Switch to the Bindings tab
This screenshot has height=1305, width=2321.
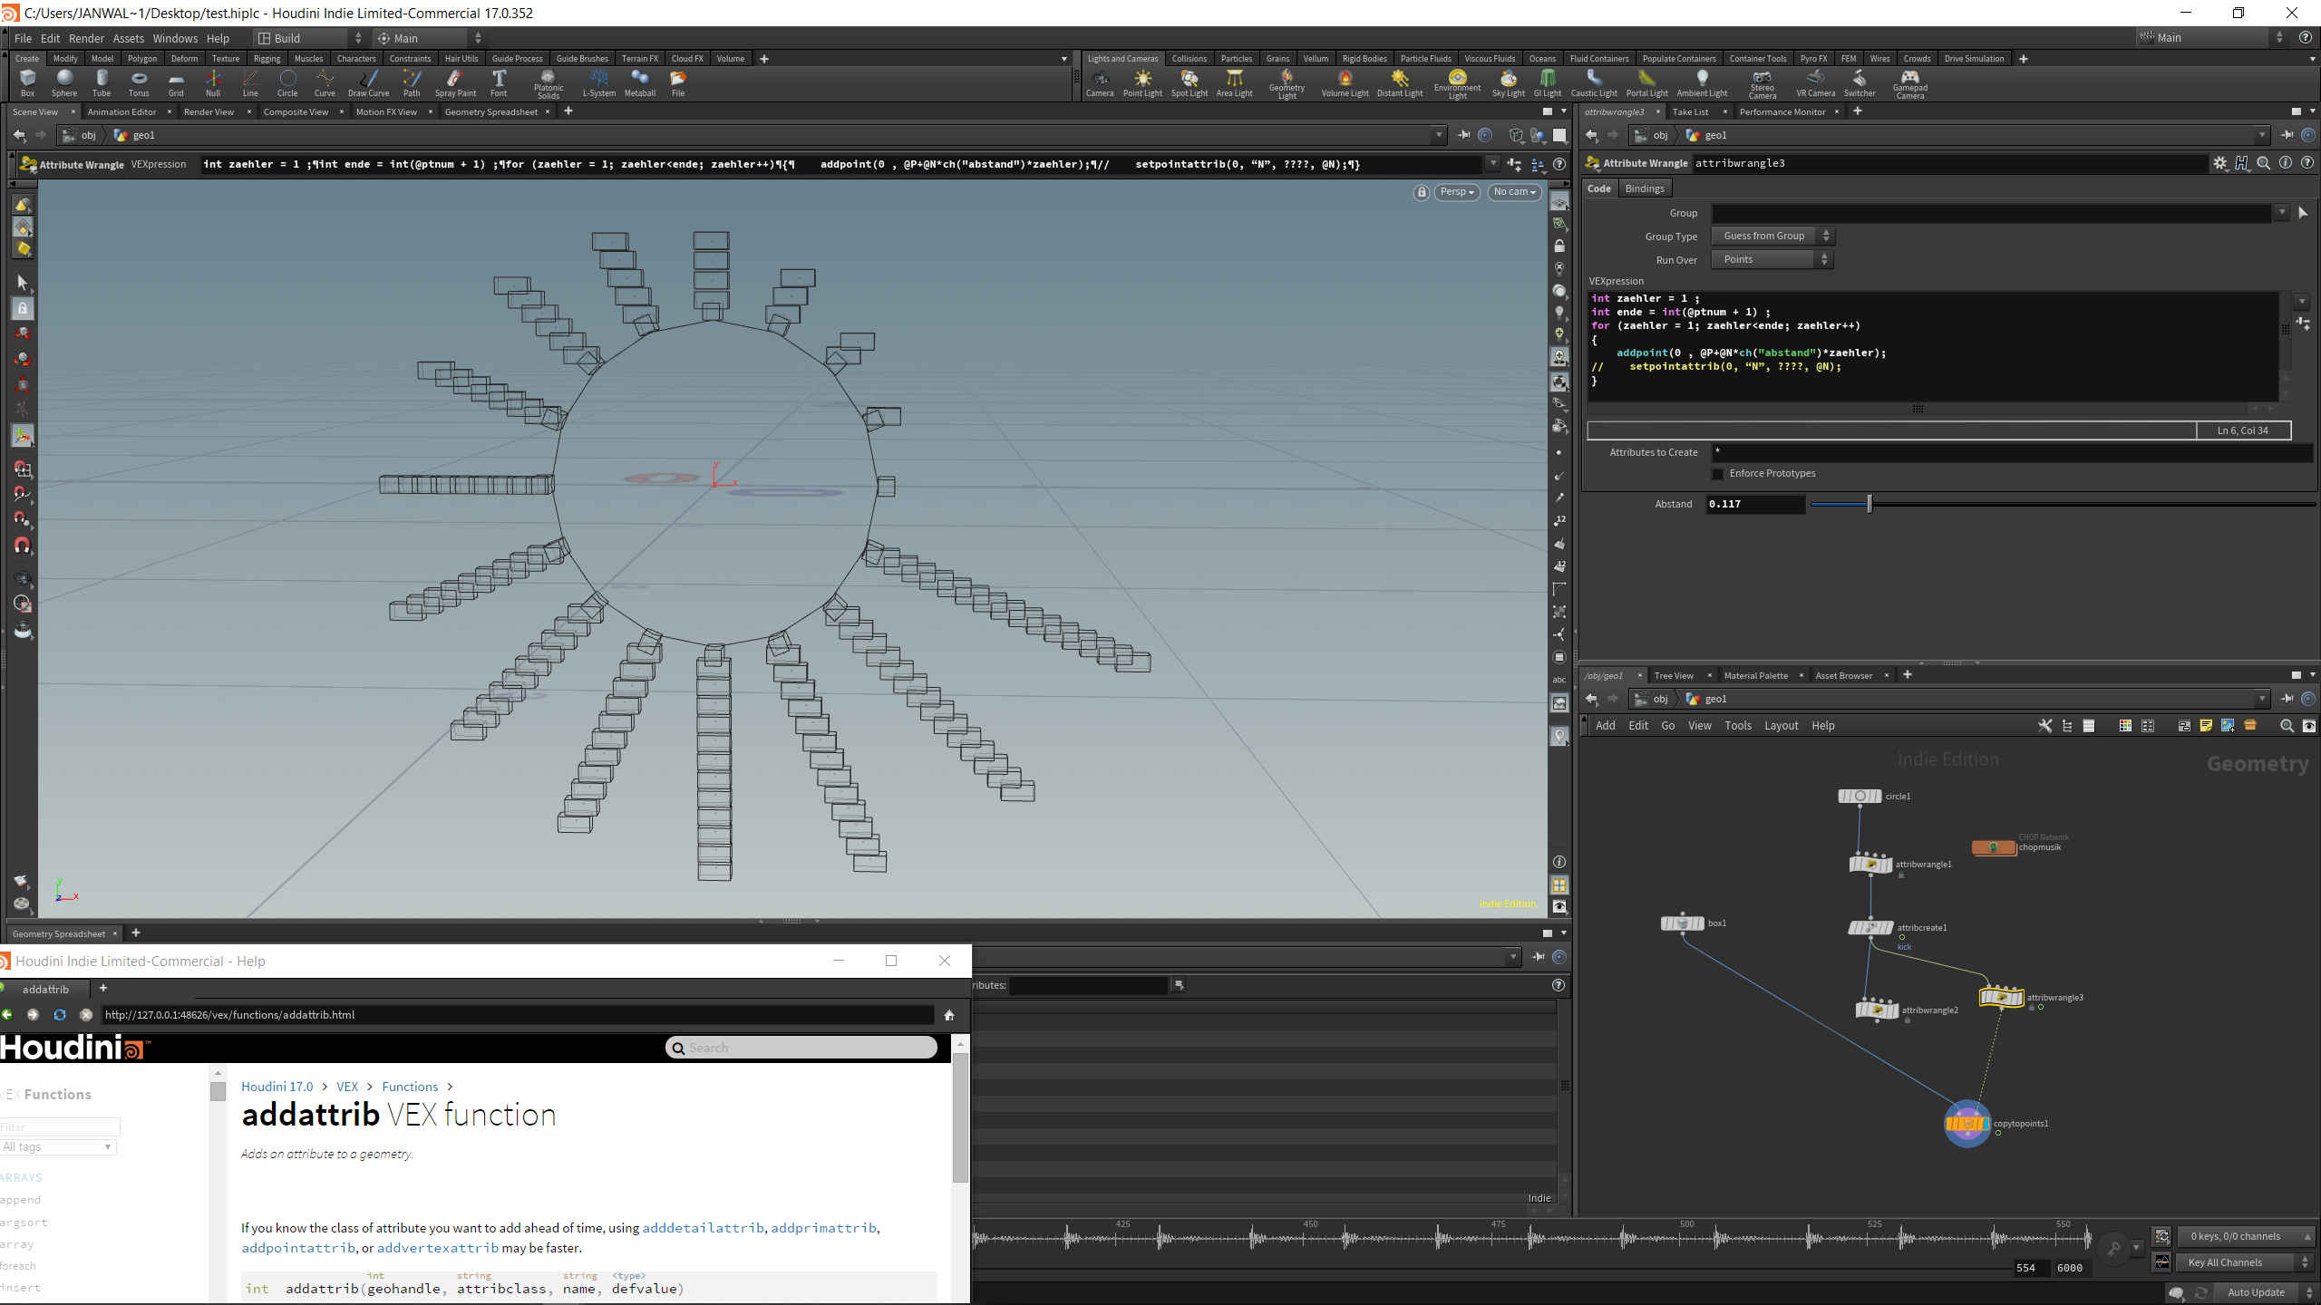click(x=1644, y=188)
